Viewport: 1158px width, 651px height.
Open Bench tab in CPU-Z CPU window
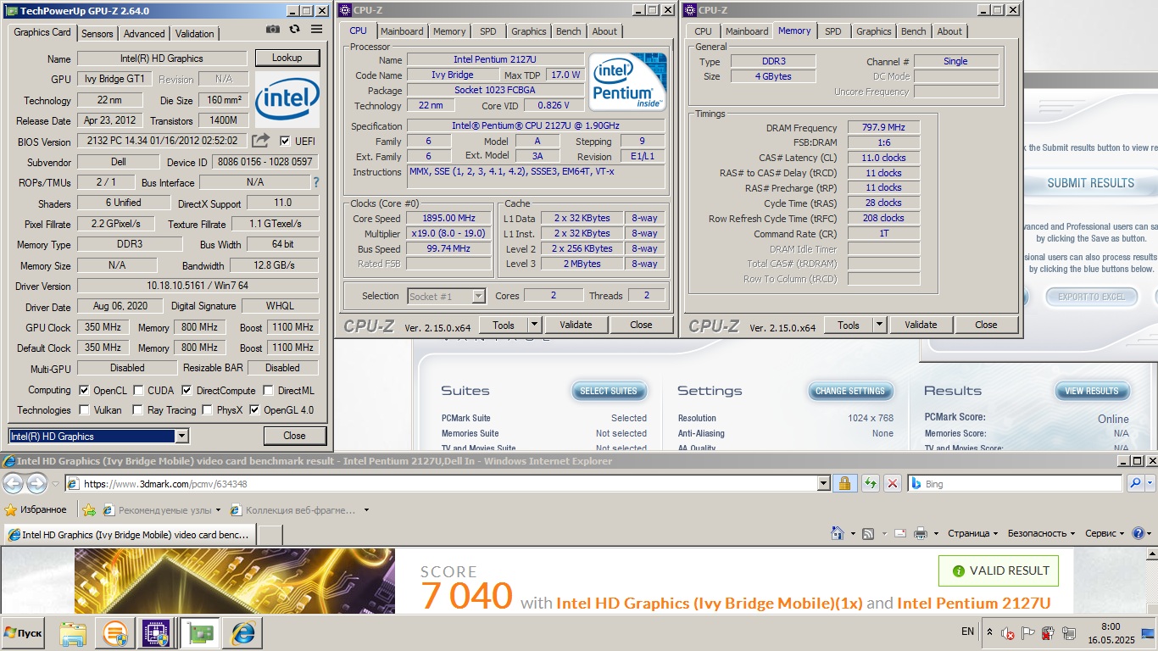click(x=569, y=31)
